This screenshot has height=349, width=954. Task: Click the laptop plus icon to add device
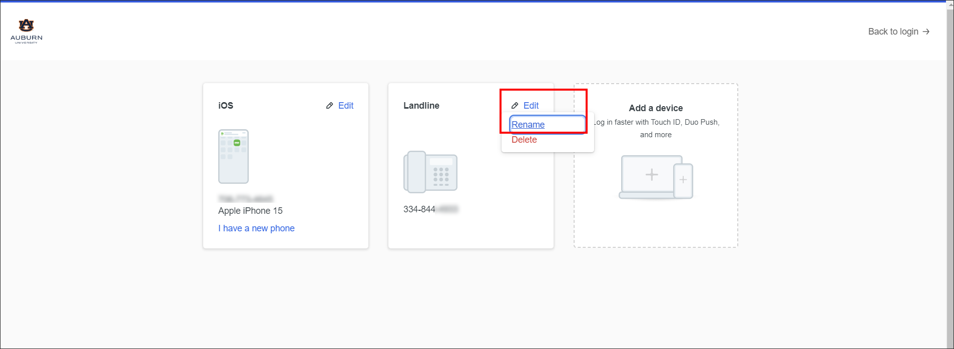click(651, 175)
